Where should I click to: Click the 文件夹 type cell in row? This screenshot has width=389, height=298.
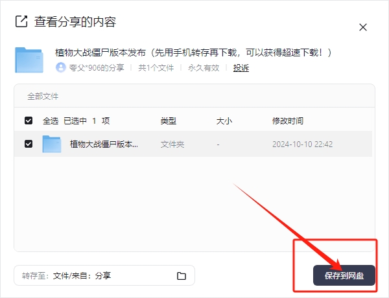coord(172,144)
